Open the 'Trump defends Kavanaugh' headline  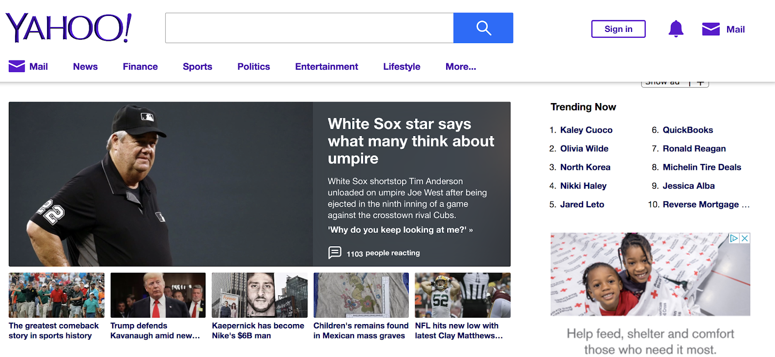pos(155,331)
